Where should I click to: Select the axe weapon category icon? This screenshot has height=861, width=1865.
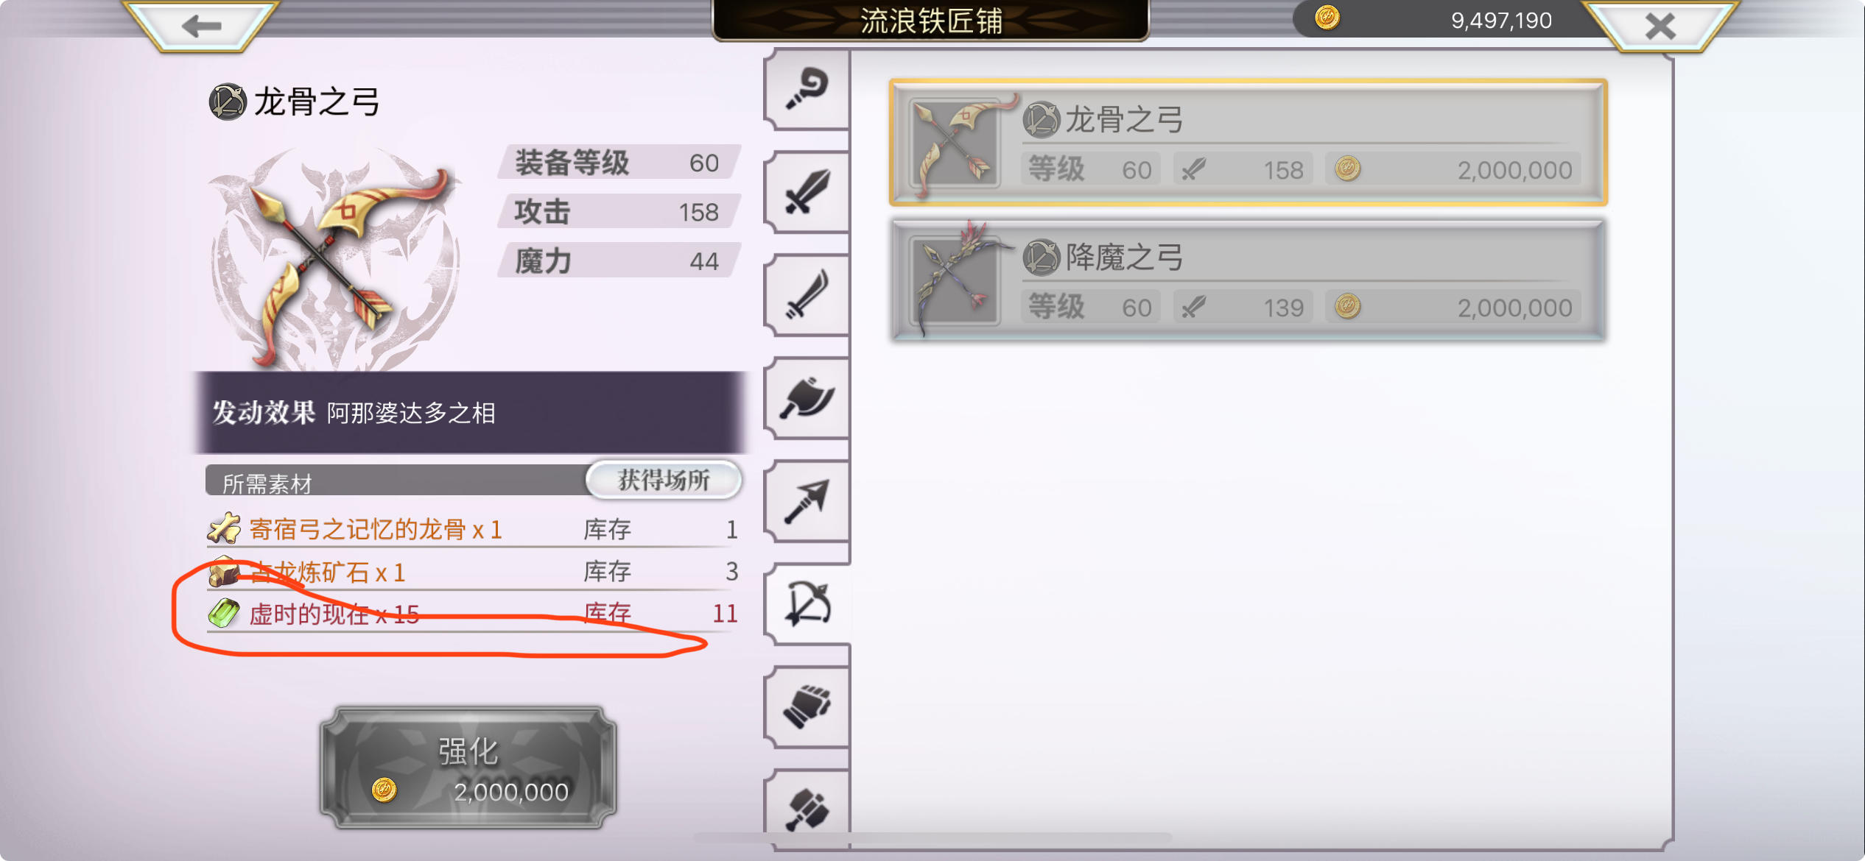pos(807,399)
